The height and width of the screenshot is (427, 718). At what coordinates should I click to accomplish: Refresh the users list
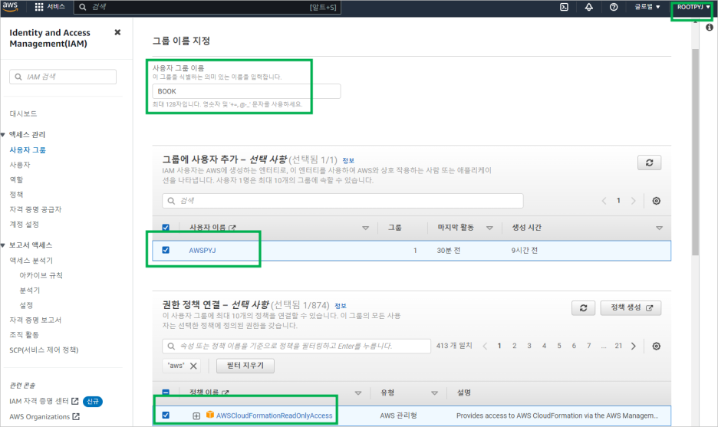click(x=649, y=163)
